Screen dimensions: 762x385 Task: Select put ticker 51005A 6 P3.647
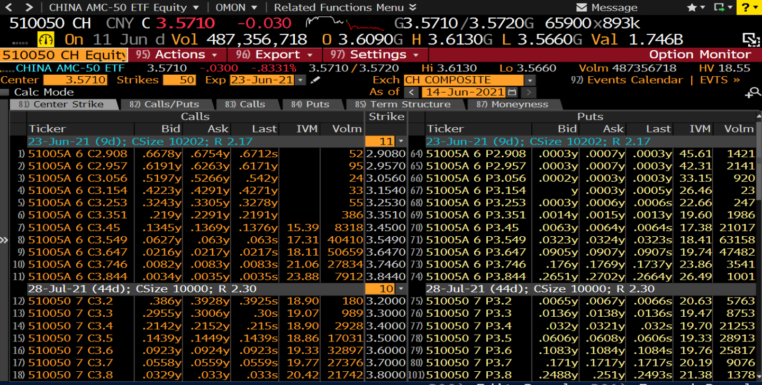coord(476,252)
